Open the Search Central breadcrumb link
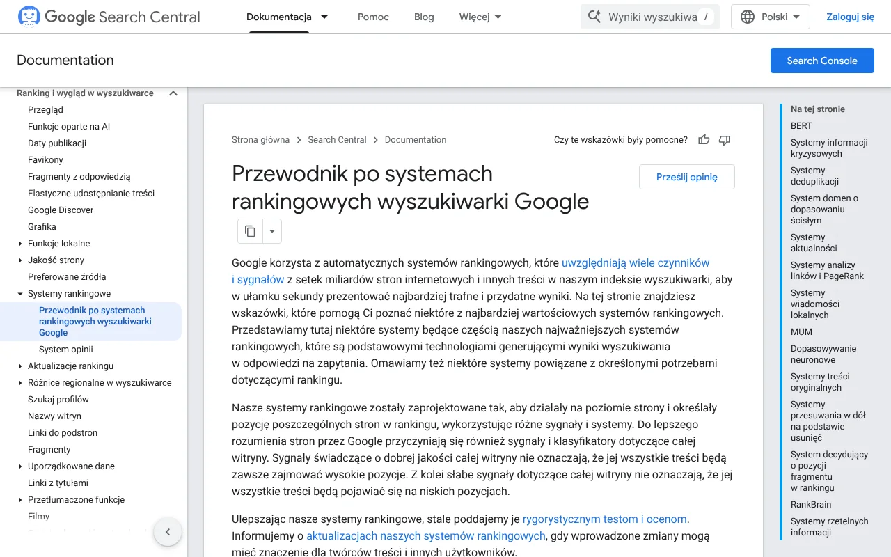 pyautogui.click(x=337, y=140)
